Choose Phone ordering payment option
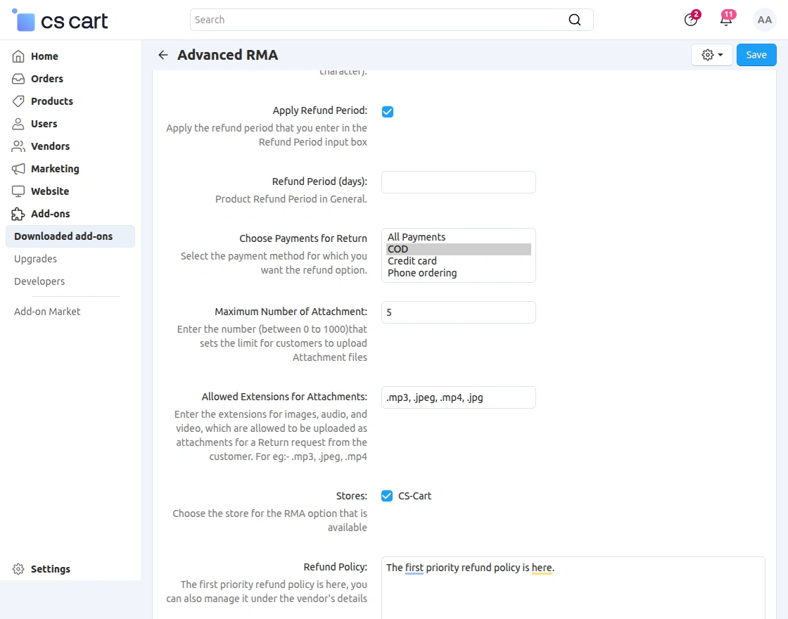The height and width of the screenshot is (619, 788). pyautogui.click(x=421, y=273)
